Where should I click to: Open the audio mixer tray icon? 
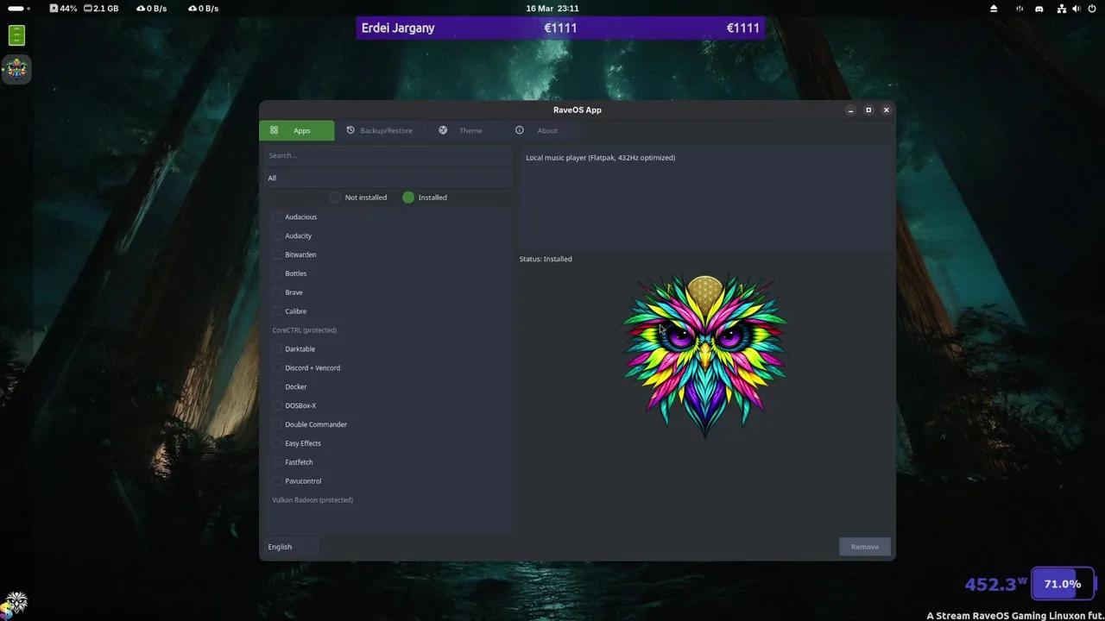1020,9
